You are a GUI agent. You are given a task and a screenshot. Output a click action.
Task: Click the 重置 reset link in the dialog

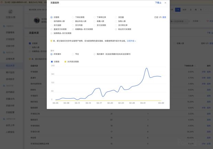pos(164,17)
